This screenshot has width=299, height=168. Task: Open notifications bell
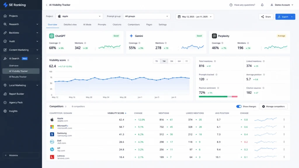(262, 5)
